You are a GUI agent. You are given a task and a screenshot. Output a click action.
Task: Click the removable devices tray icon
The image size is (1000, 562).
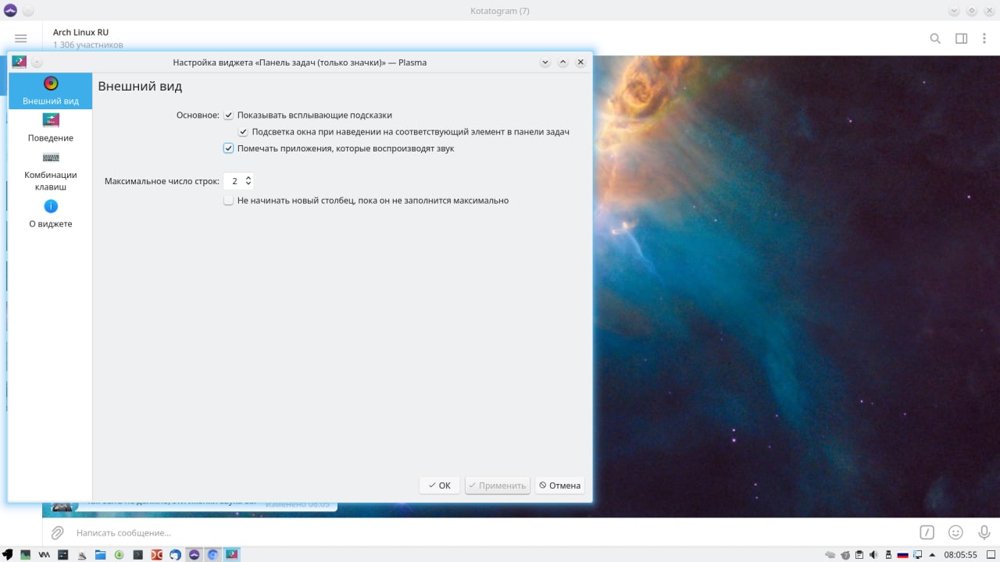point(888,555)
